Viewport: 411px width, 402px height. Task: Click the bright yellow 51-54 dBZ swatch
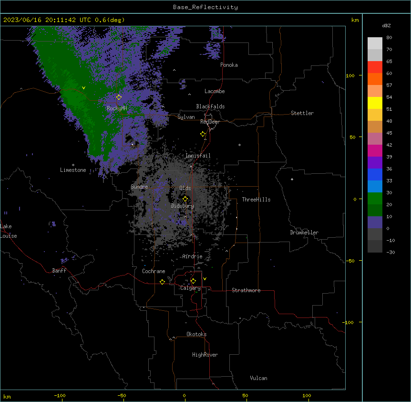pyautogui.click(x=375, y=103)
